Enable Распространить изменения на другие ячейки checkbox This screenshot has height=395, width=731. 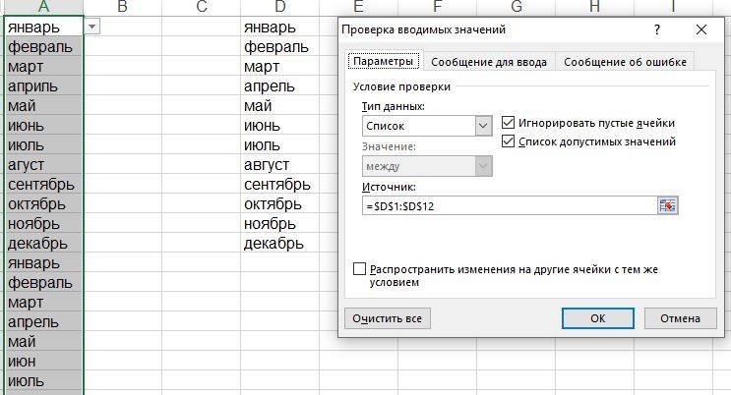tap(359, 268)
